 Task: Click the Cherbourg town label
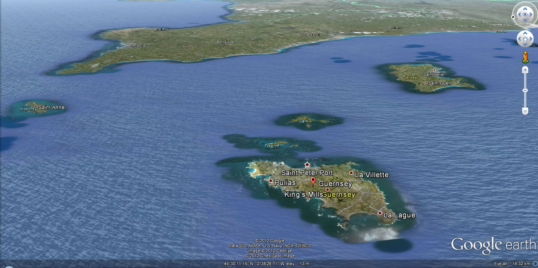(137, 46)
